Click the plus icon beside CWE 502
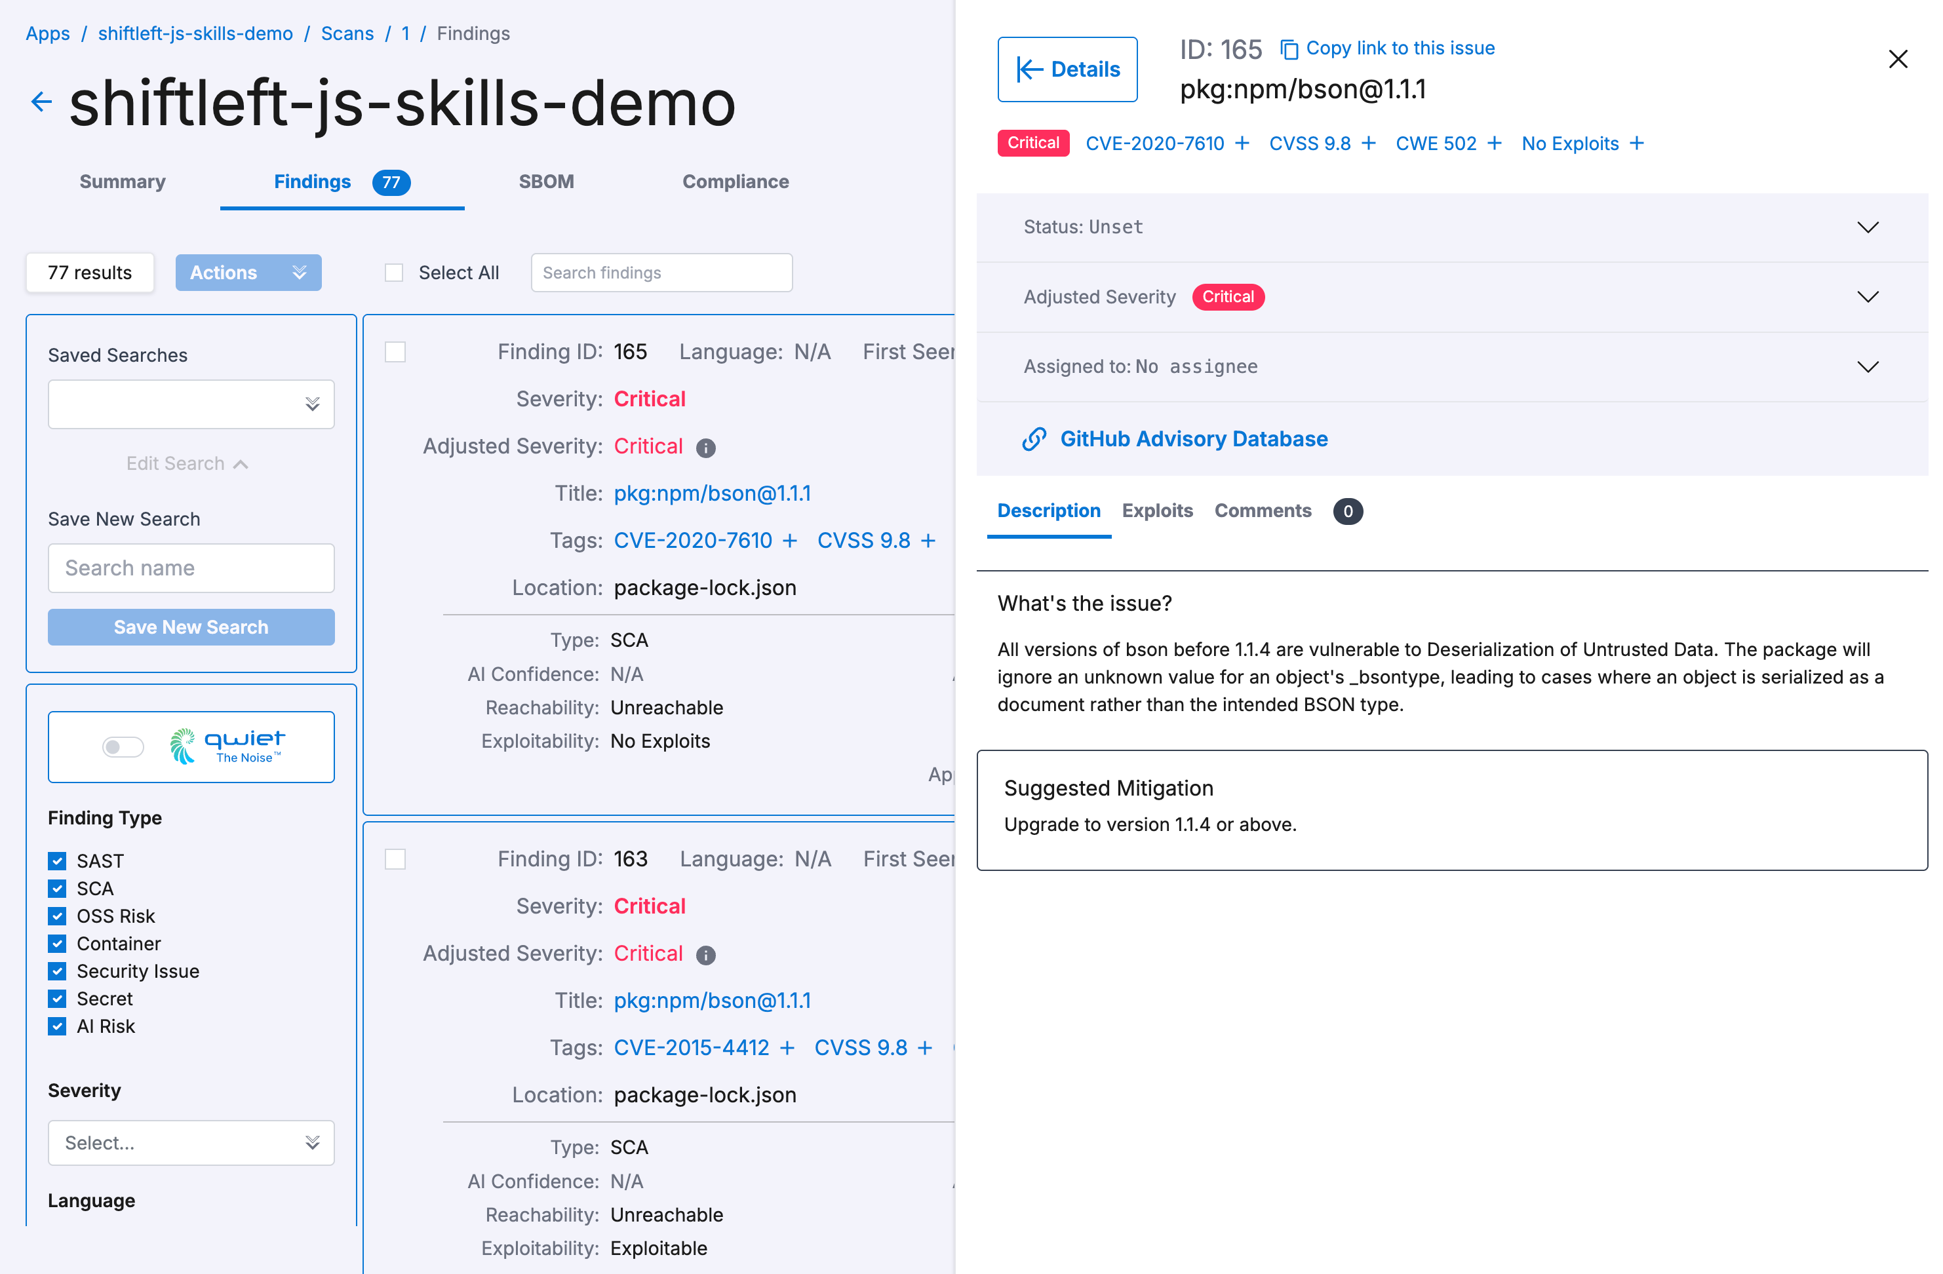 (1494, 144)
